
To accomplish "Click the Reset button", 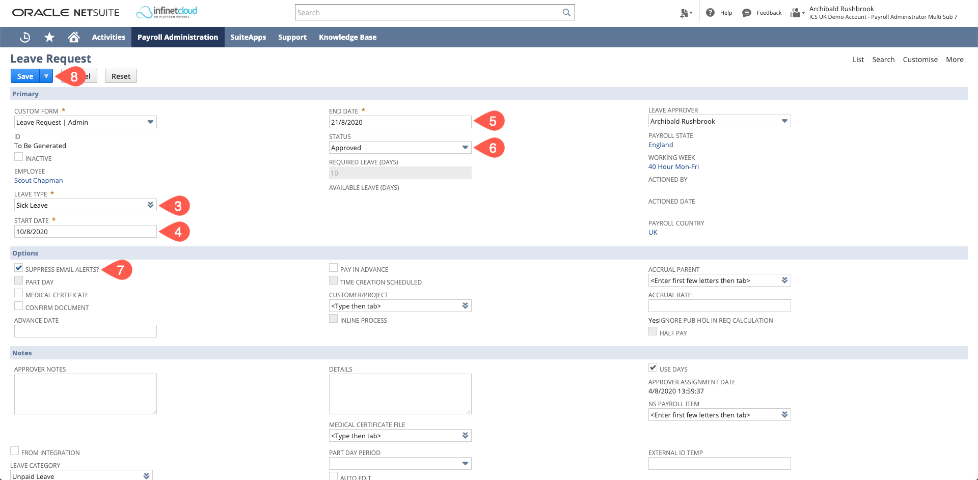I will click(121, 76).
